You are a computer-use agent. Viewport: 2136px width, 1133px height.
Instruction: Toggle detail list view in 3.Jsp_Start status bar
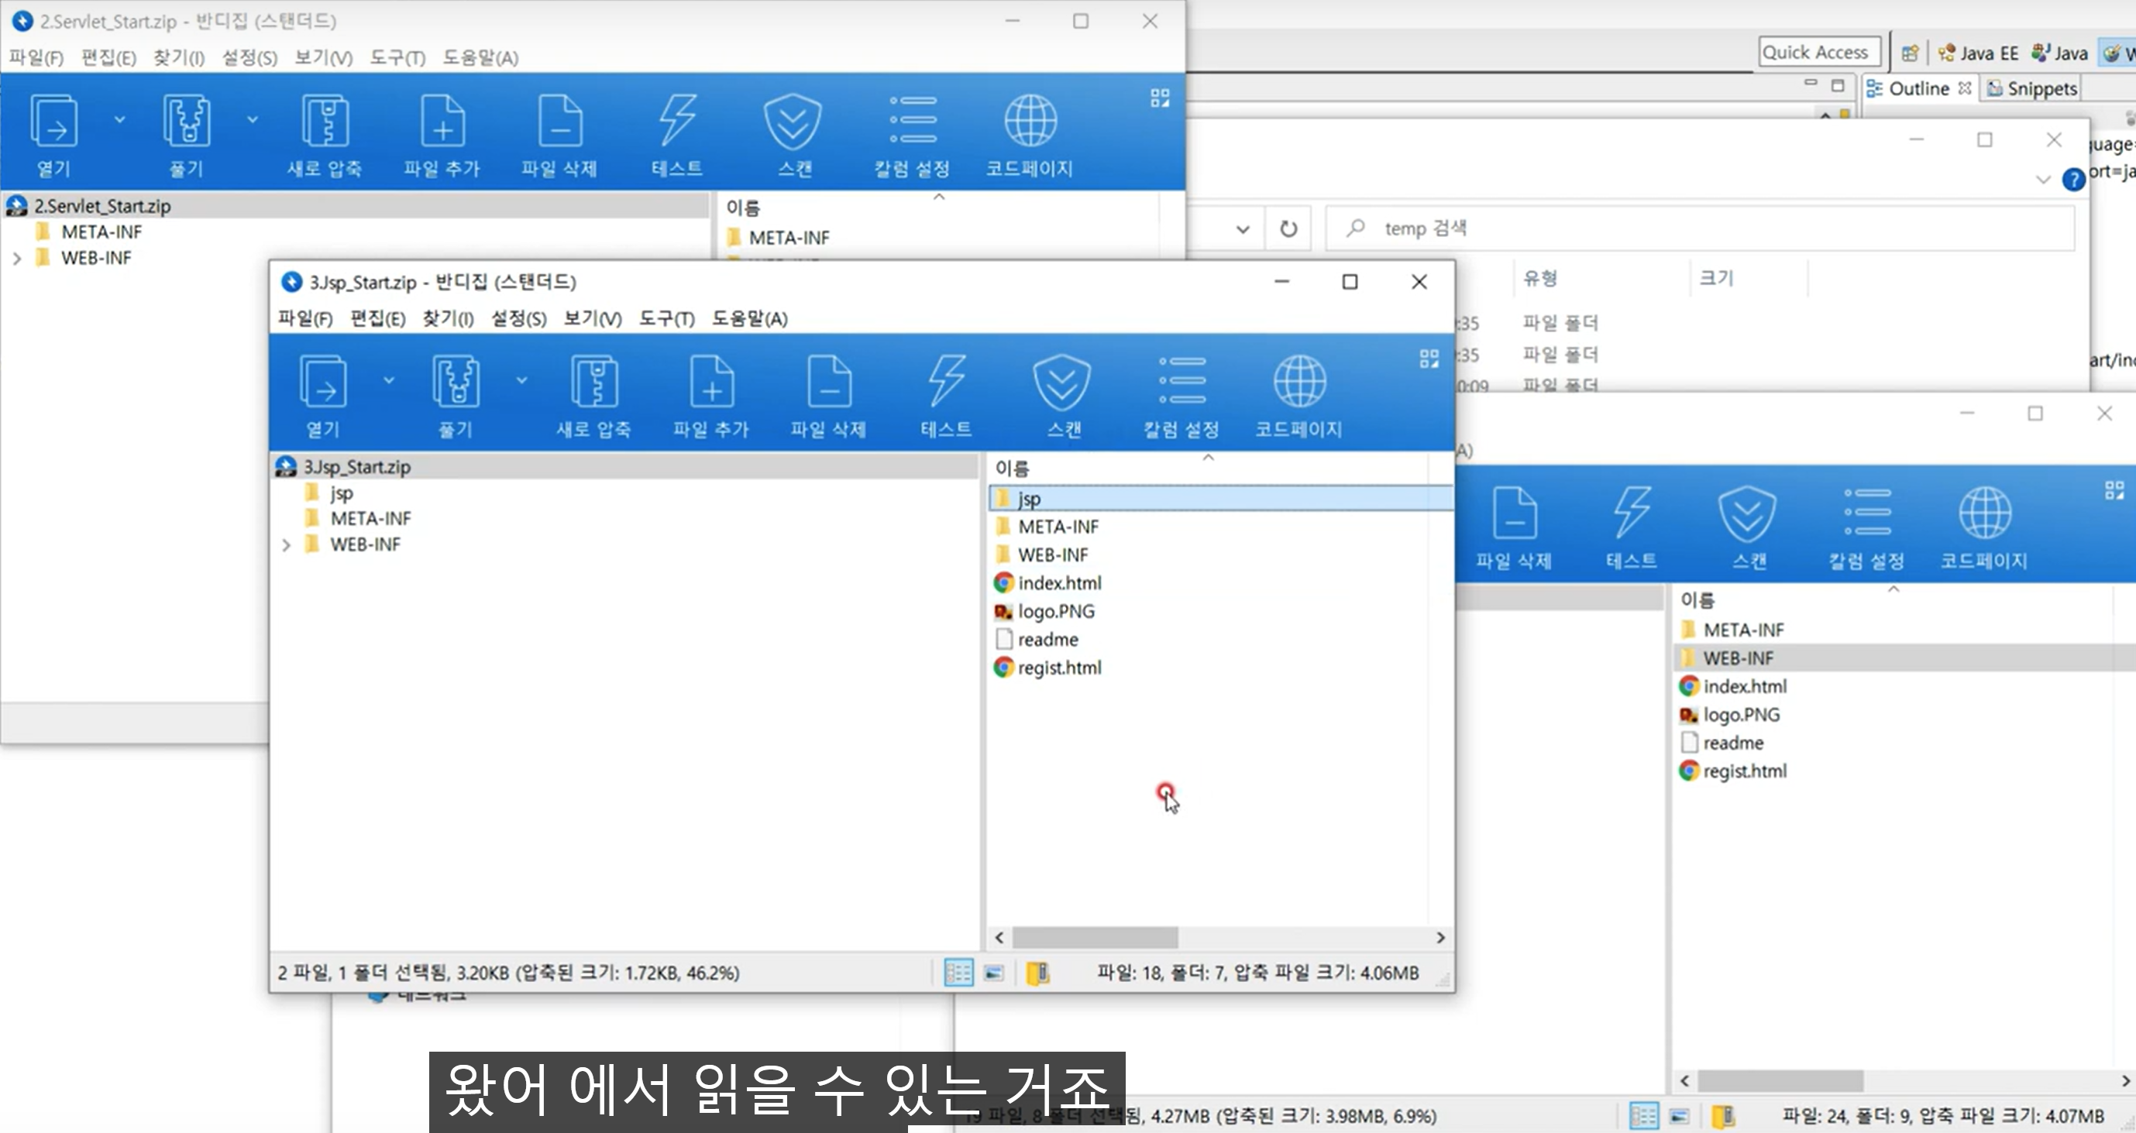tap(958, 973)
